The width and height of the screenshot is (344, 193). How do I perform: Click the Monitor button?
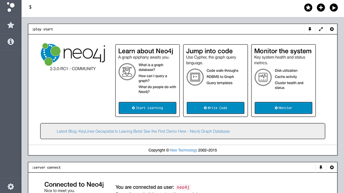tap(284, 108)
